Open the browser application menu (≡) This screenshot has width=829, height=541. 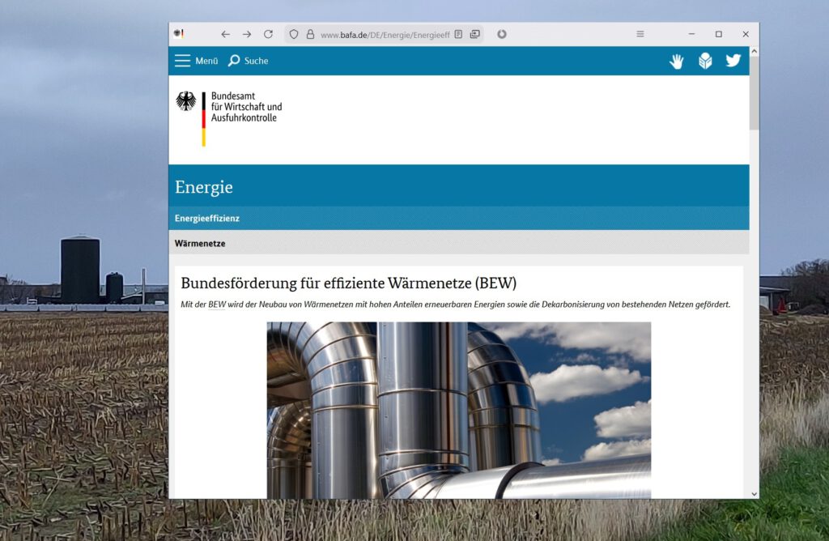(x=640, y=34)
